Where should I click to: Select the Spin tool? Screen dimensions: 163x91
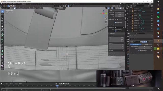2,54
